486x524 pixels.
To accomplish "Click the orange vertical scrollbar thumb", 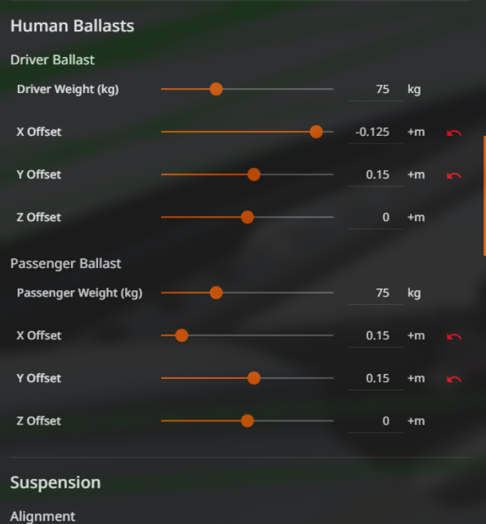I will pyautogui.click(x=484, y=196).
